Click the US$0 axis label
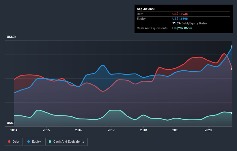Image resolution: width=237 pixels, height=151 pixels. click(x=11, y=123)
